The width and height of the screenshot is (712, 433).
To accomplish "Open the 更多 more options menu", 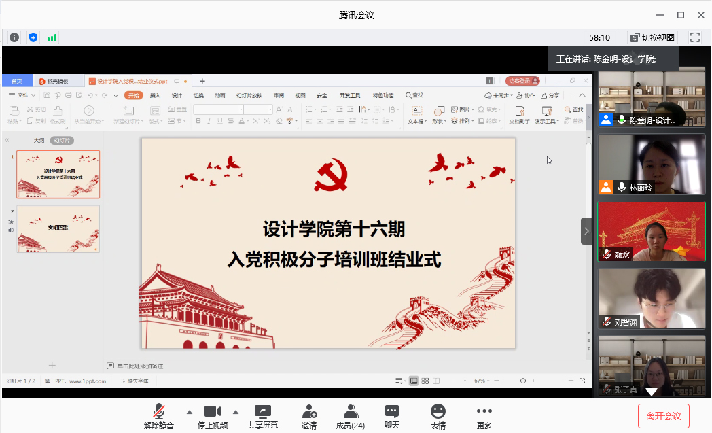I will (484, 416).
